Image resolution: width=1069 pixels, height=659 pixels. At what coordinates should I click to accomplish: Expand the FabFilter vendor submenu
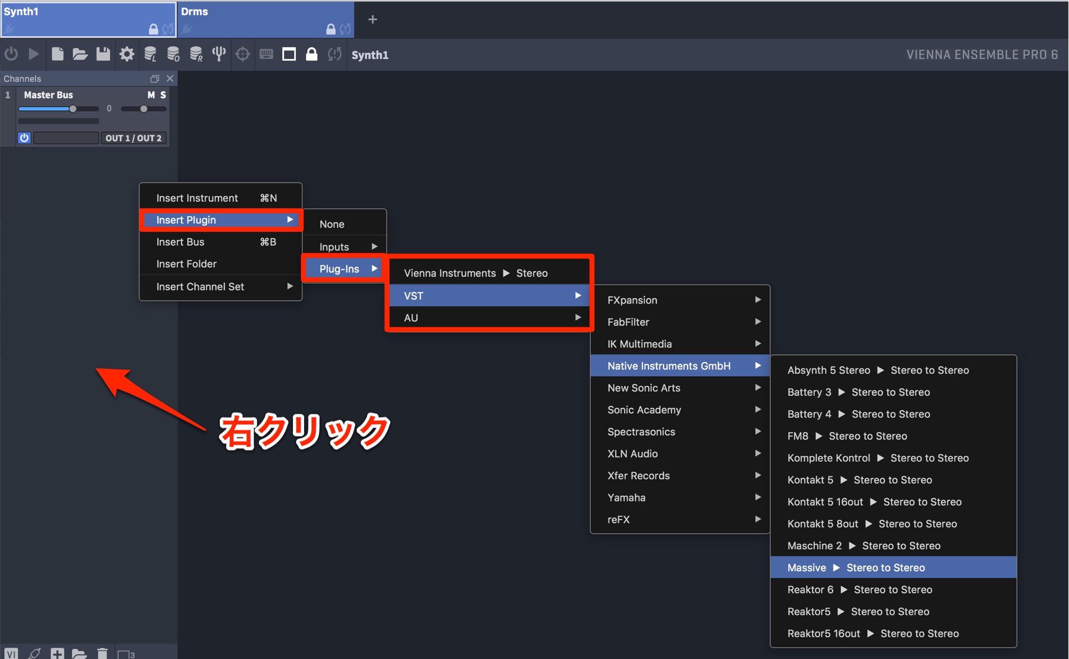click(680, 322)
